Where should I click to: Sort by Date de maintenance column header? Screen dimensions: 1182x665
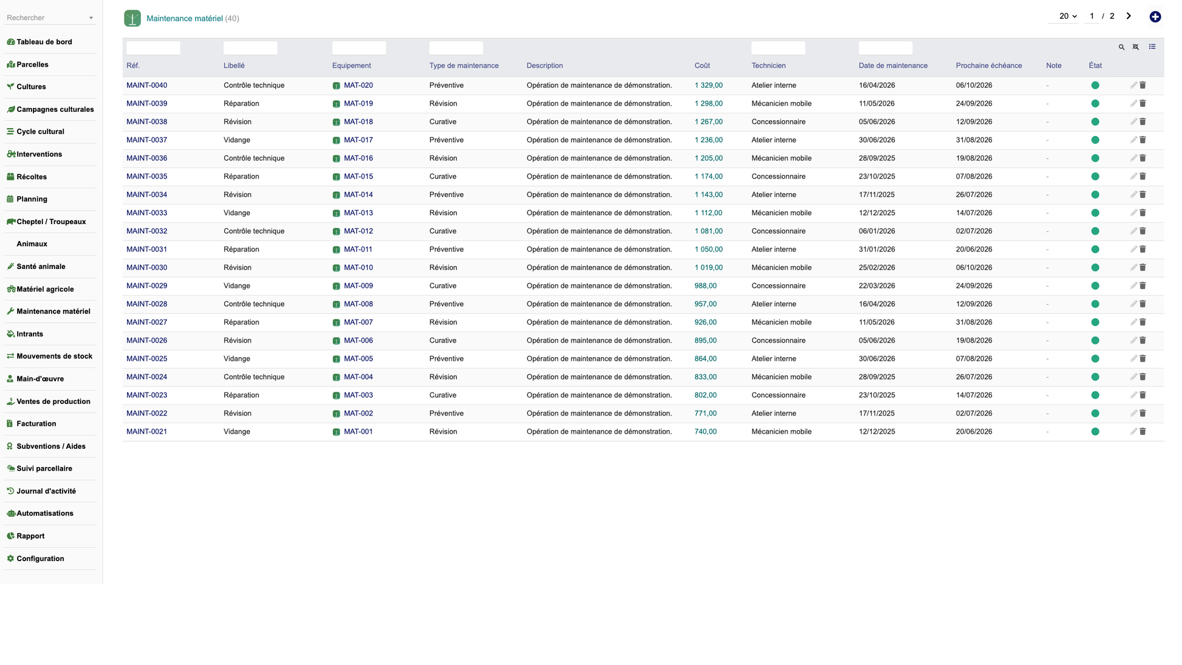pos(893,66)
